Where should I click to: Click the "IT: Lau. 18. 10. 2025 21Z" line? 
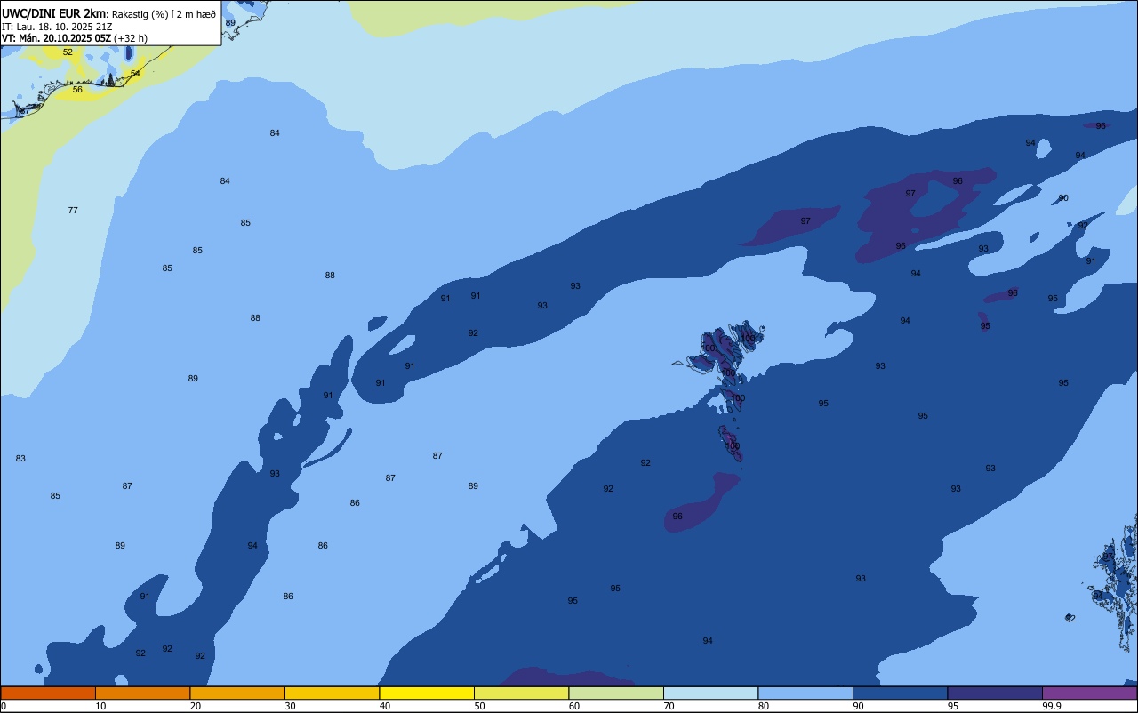57,27
